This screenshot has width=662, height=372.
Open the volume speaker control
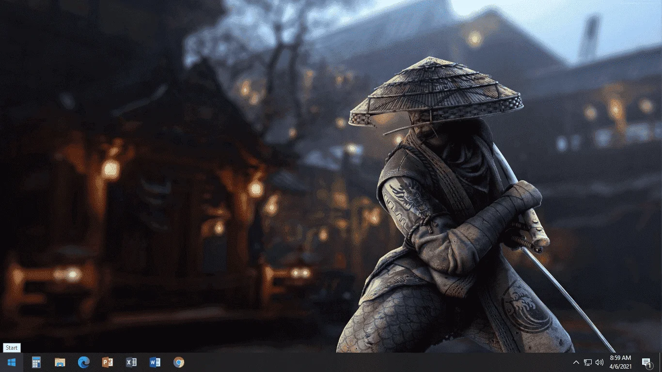click(x=599, y=362)
